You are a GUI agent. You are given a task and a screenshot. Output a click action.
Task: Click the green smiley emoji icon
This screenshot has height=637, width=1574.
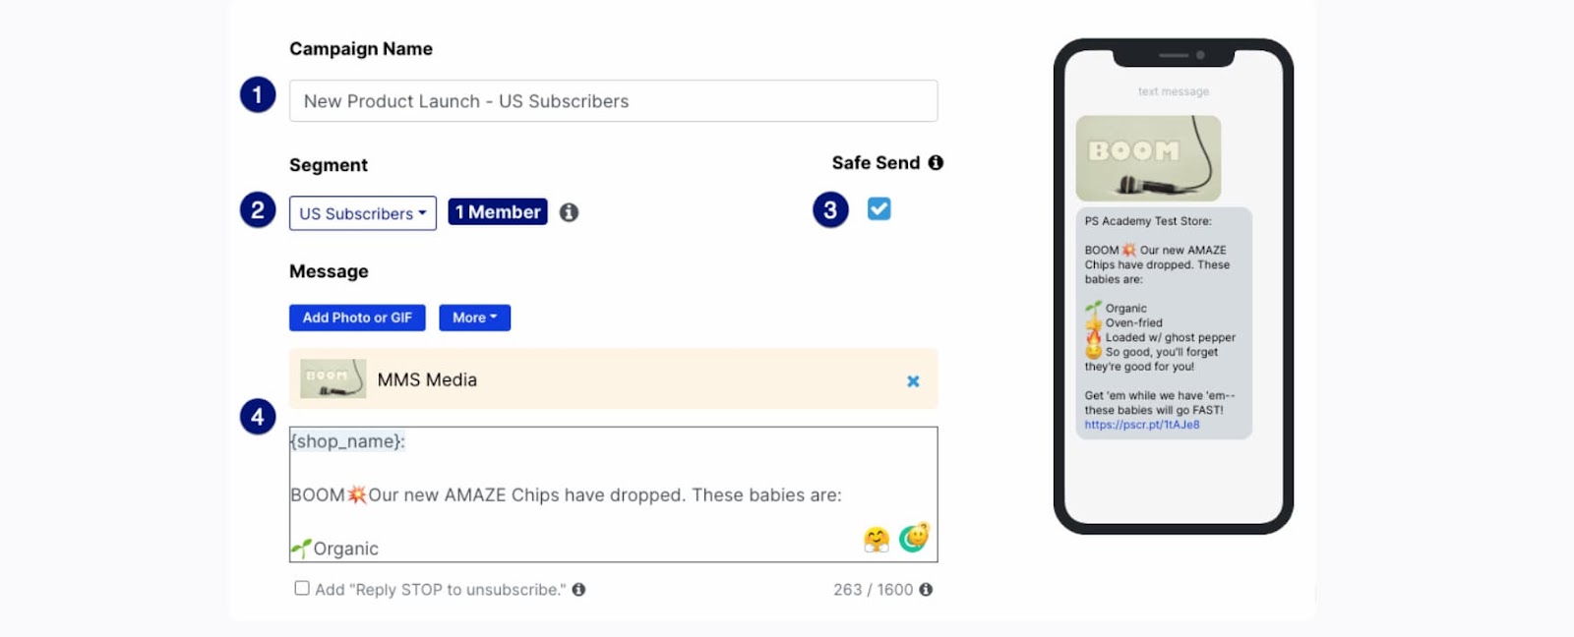click(914, 537)
